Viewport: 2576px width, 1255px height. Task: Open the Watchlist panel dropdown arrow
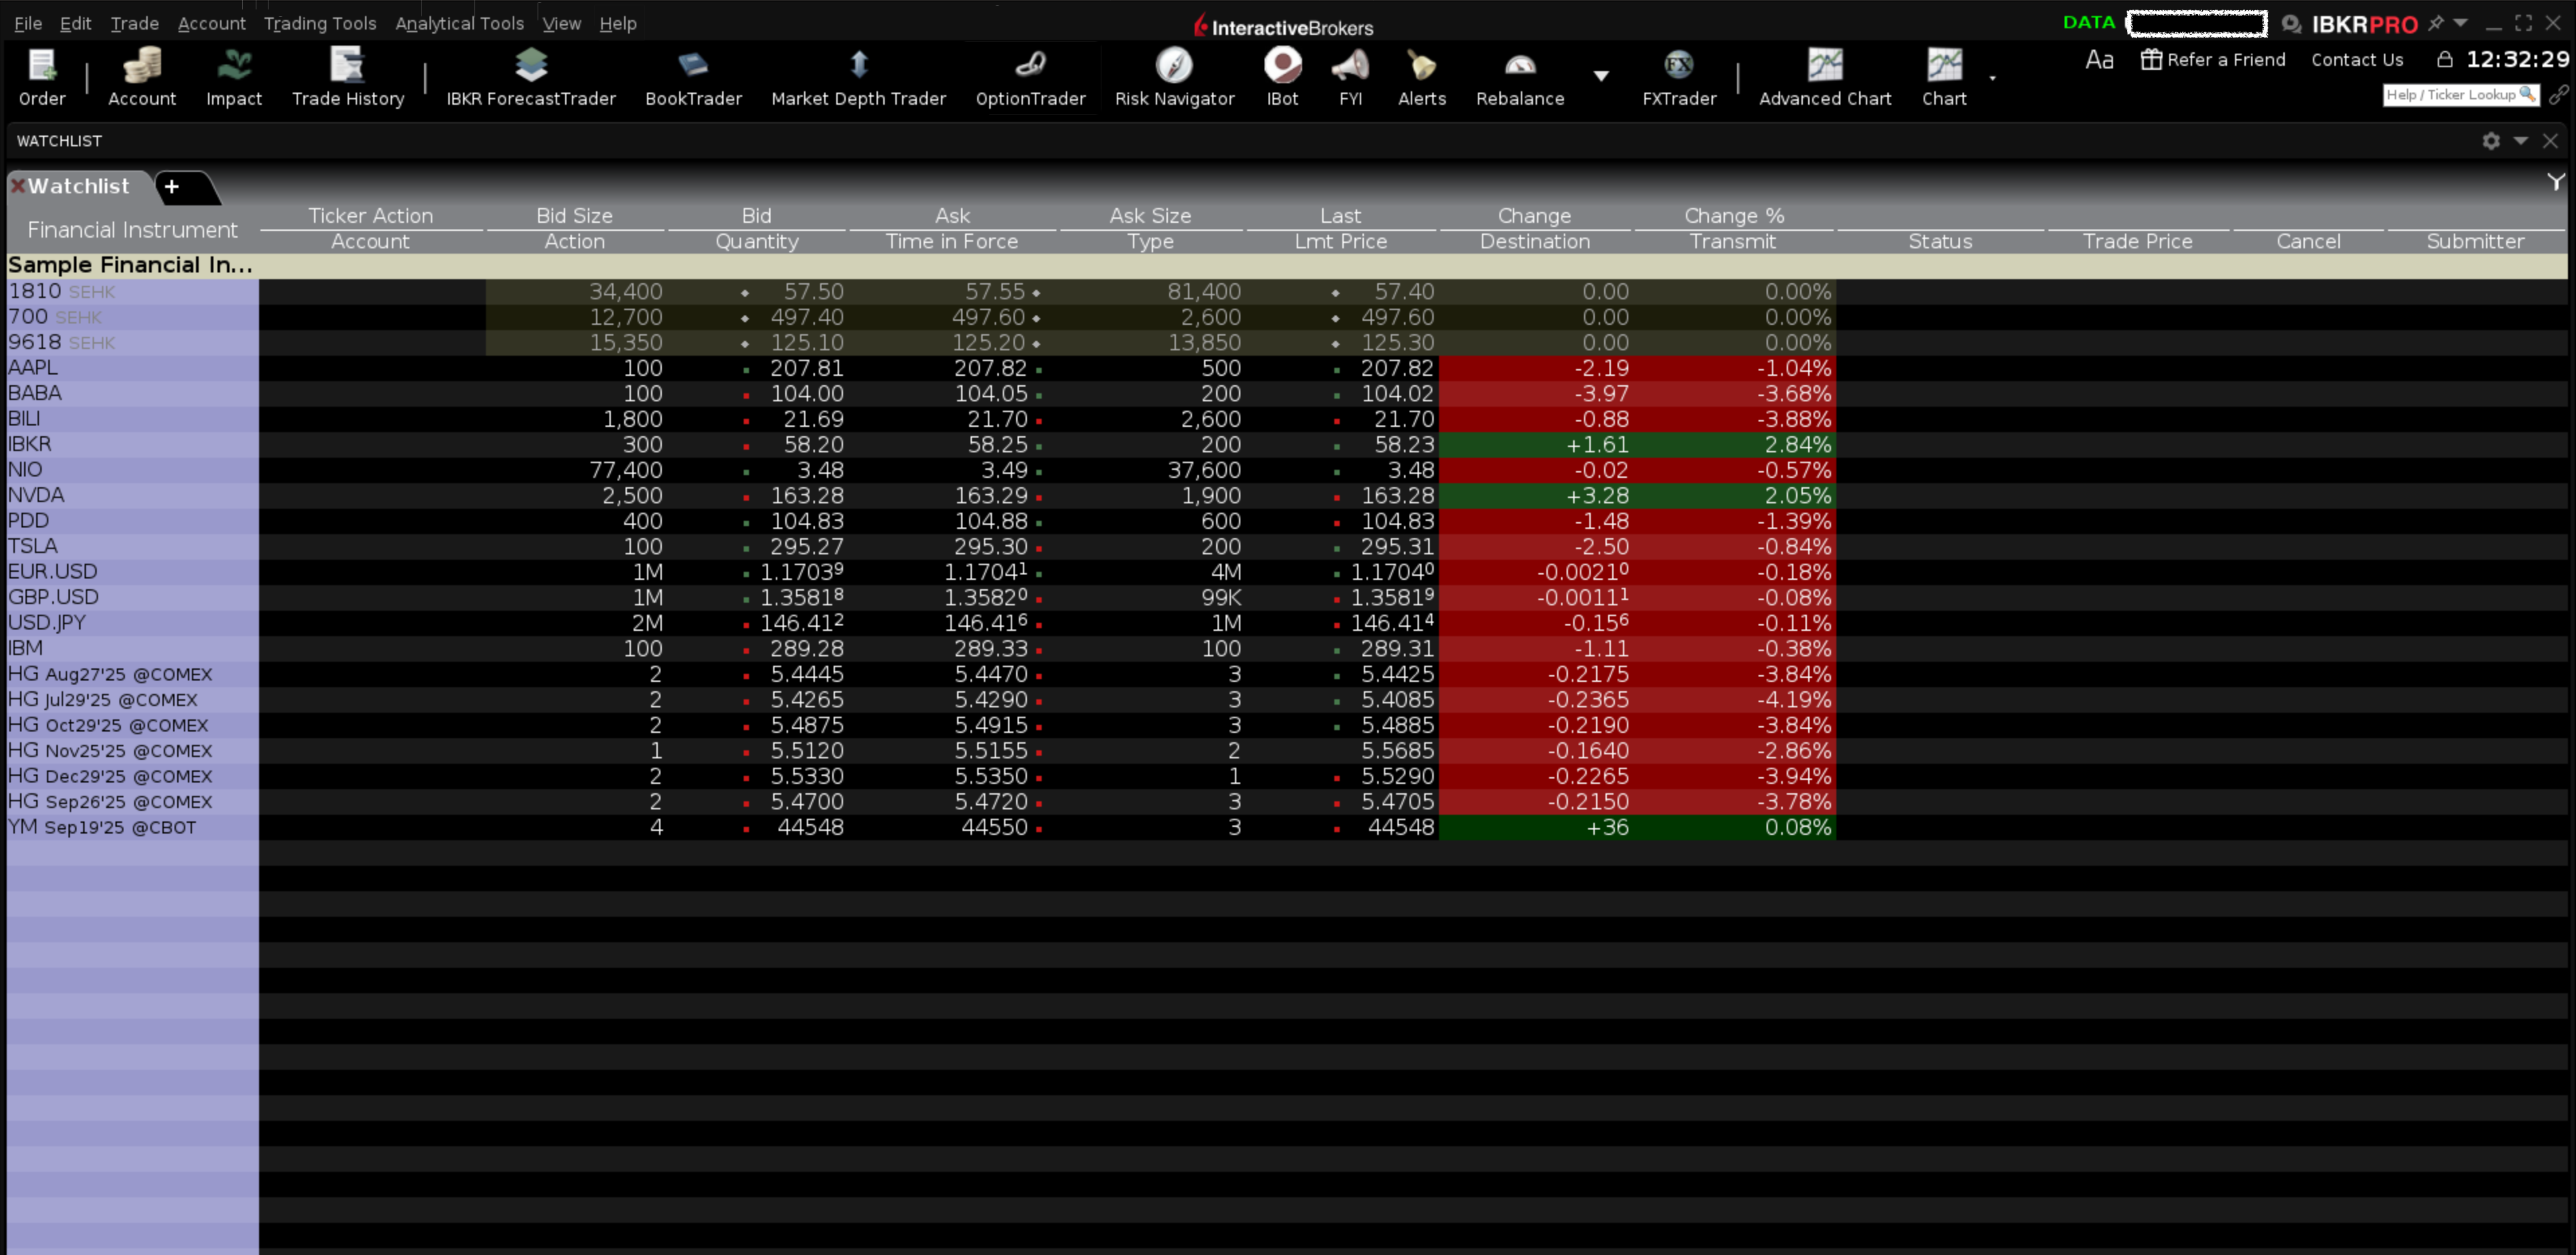click(x=2521, y=141)
